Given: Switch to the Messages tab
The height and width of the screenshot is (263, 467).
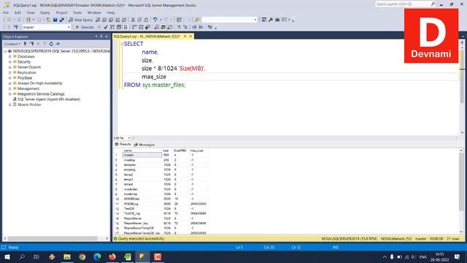Looking at the screenshot, I should (144, 145).
